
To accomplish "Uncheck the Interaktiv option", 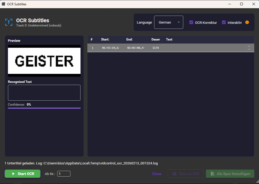I will point(224,23).
